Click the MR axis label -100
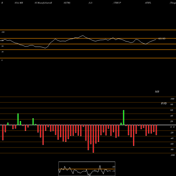The width and height of the screenshot is (176, 176). point(172,155)
